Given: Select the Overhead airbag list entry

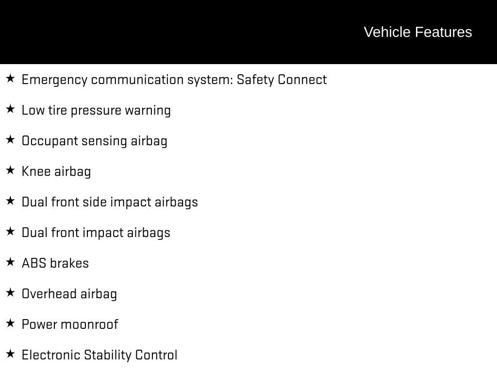Looking at the screenshot, I should point(69,294).
